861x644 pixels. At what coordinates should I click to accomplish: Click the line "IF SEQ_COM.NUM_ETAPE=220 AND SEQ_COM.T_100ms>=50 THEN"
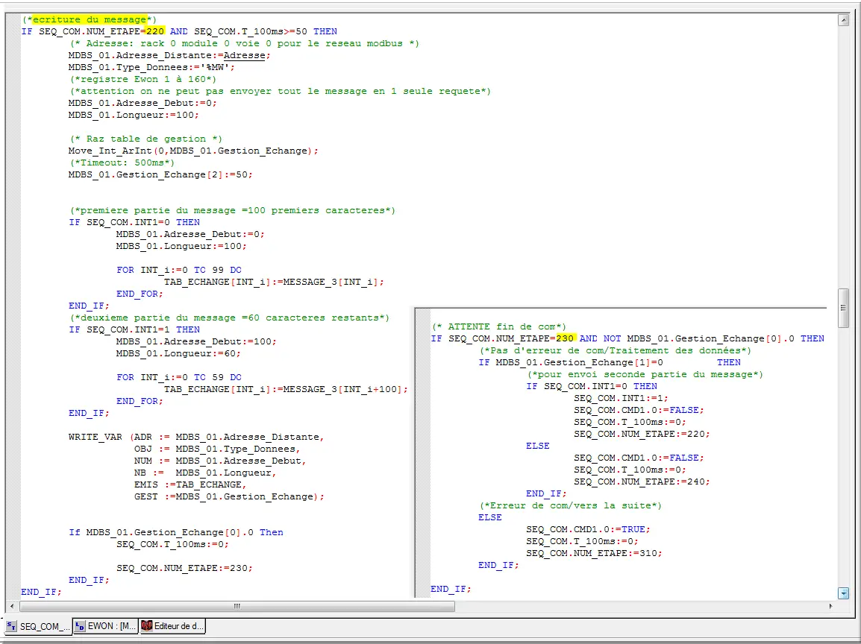point(179,32)
